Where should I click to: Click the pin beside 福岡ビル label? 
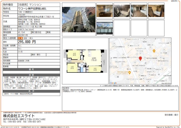coord(139,75)
